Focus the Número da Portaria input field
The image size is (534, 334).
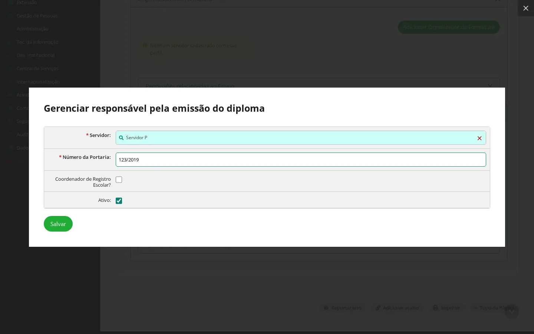pos(301,160)
